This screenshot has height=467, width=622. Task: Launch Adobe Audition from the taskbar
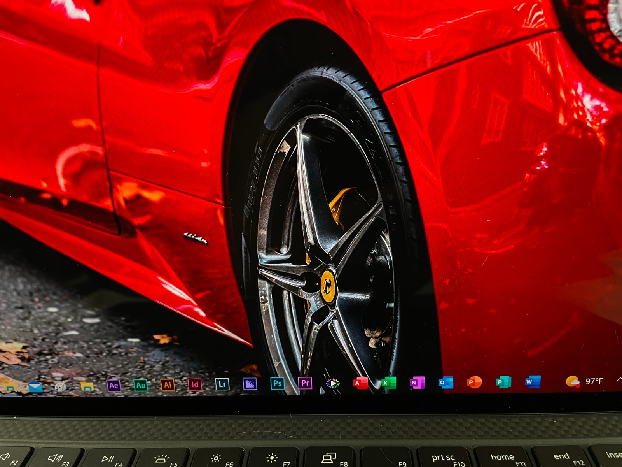point(141,385)
